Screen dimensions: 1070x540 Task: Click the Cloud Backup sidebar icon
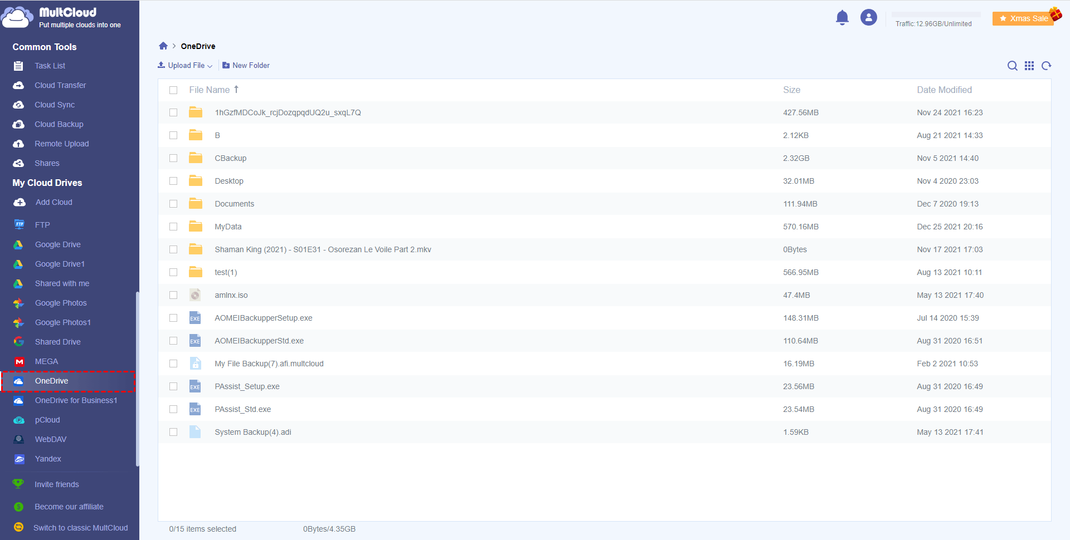click(x=18, y=124)
